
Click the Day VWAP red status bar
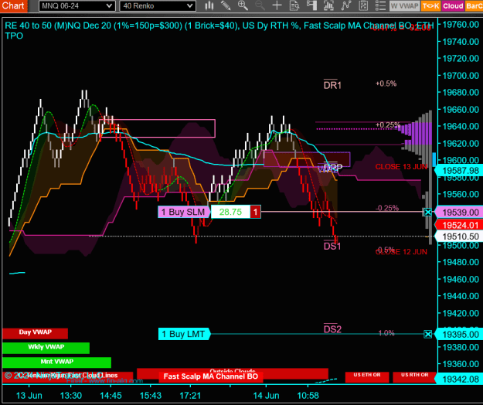(x=35, y=333)
